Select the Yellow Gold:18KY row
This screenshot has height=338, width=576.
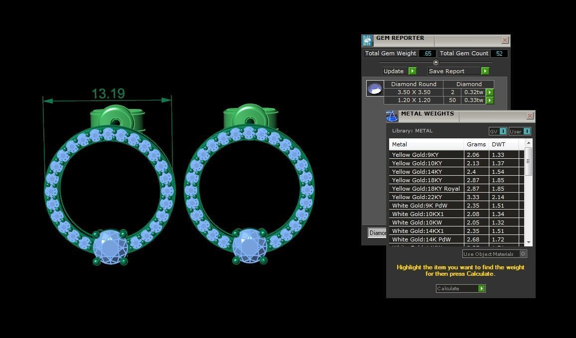coord(456,180)
